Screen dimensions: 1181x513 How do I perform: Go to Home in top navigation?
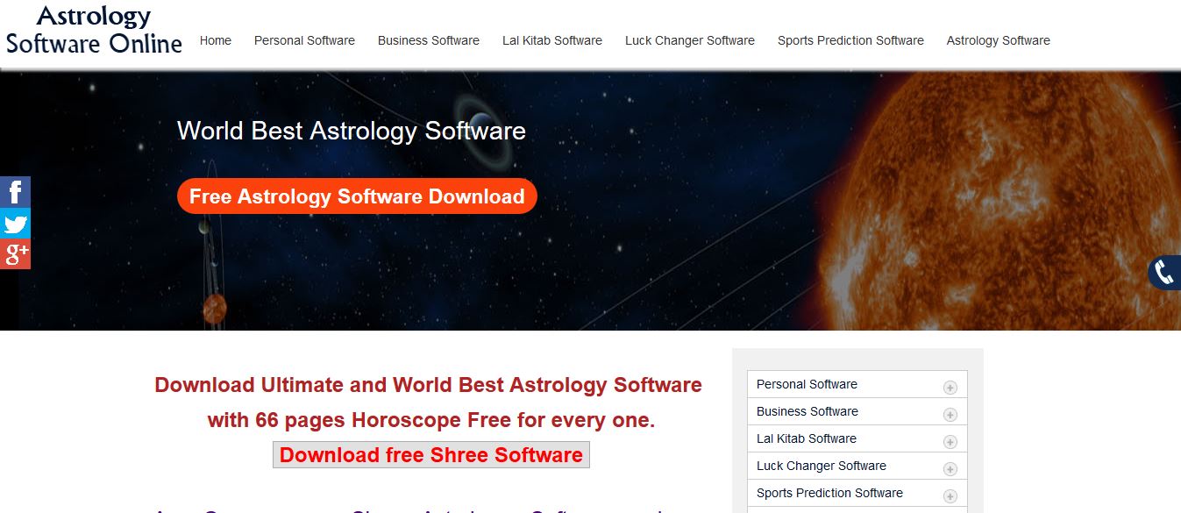(216, 40)
